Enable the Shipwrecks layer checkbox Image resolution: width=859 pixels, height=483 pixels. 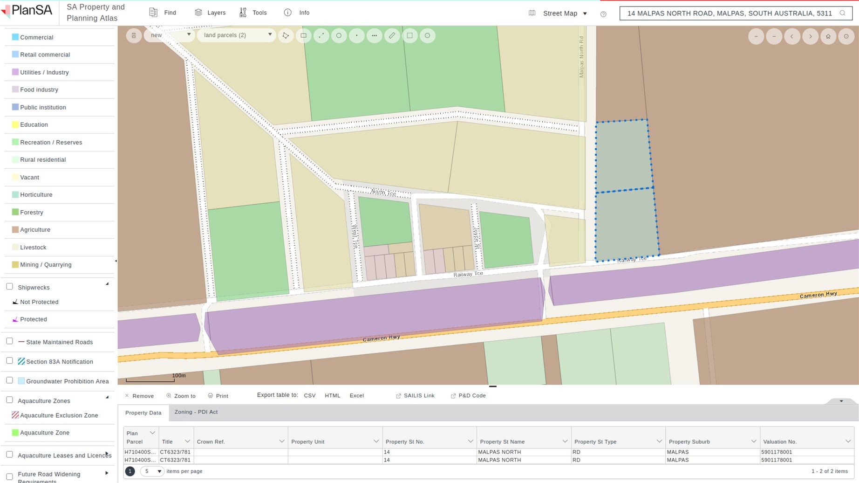tap(9, 287)
